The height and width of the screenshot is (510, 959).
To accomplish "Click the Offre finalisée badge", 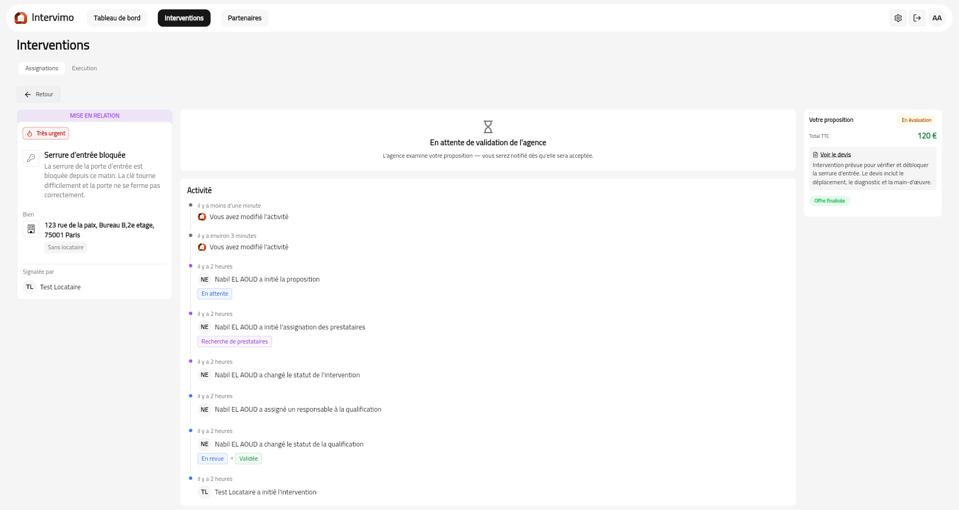I will click(x=829, y=201).
